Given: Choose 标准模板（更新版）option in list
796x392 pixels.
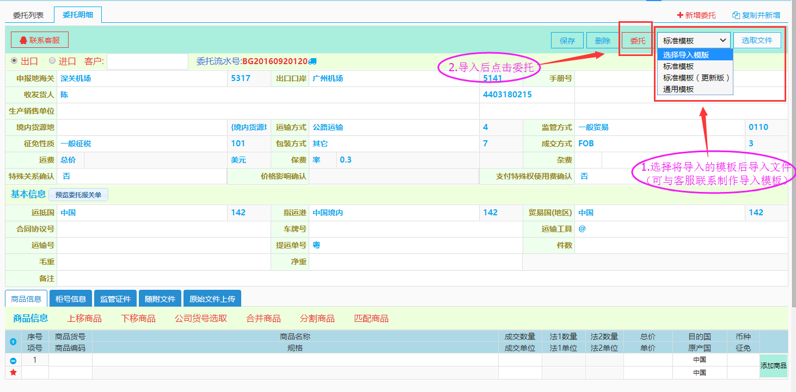Looking at the screenshot, I should [695, 78].
